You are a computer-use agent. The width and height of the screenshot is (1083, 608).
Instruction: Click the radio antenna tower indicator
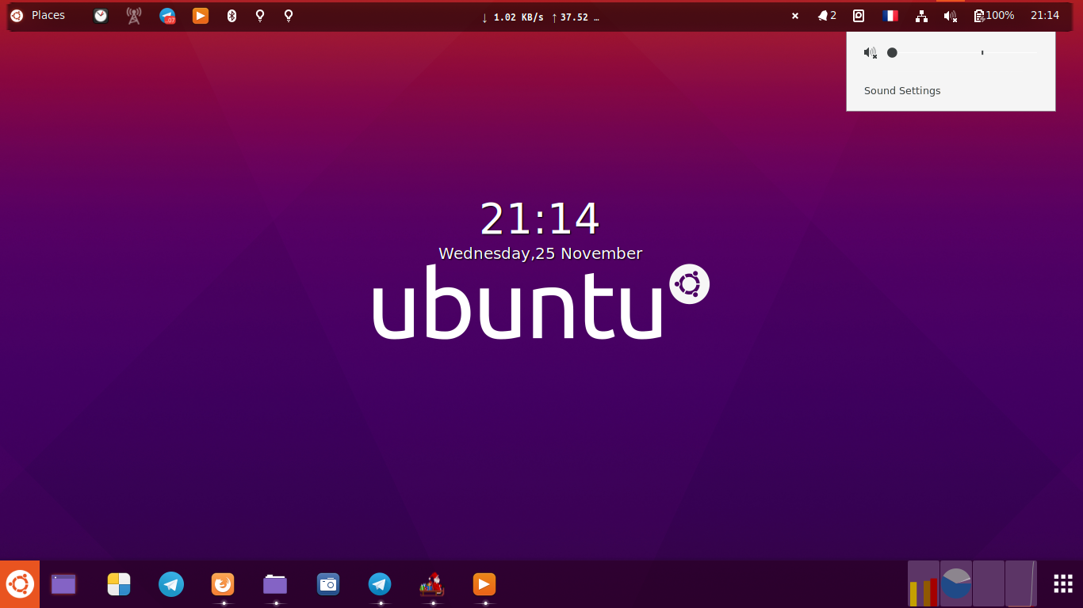tap(134, 16)
